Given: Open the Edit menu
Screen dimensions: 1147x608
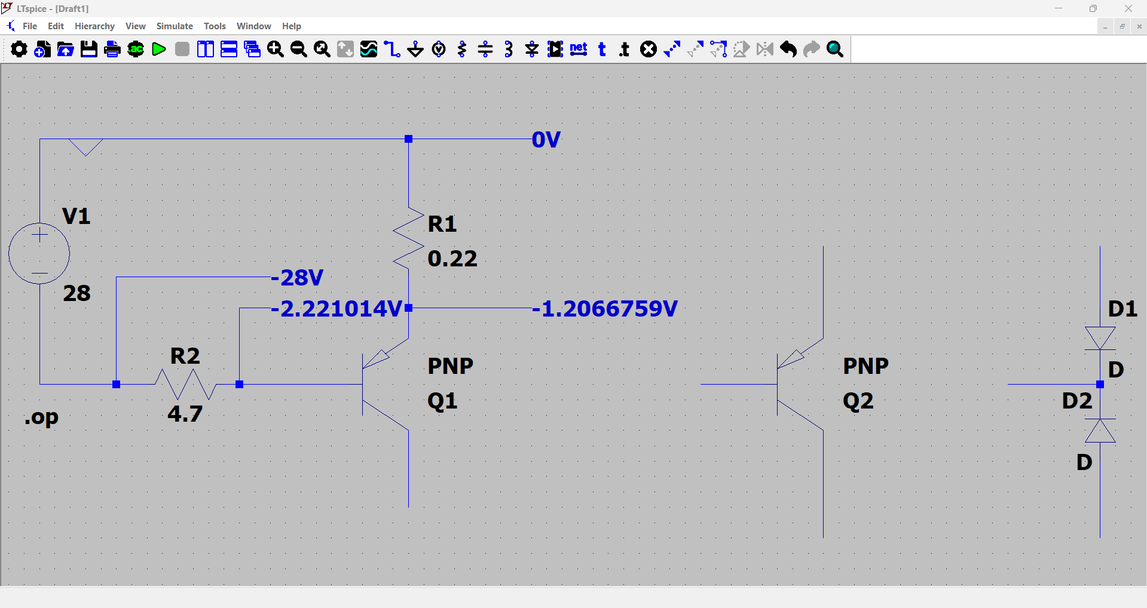Looking at the screenshot, I should tap(56, 26).
